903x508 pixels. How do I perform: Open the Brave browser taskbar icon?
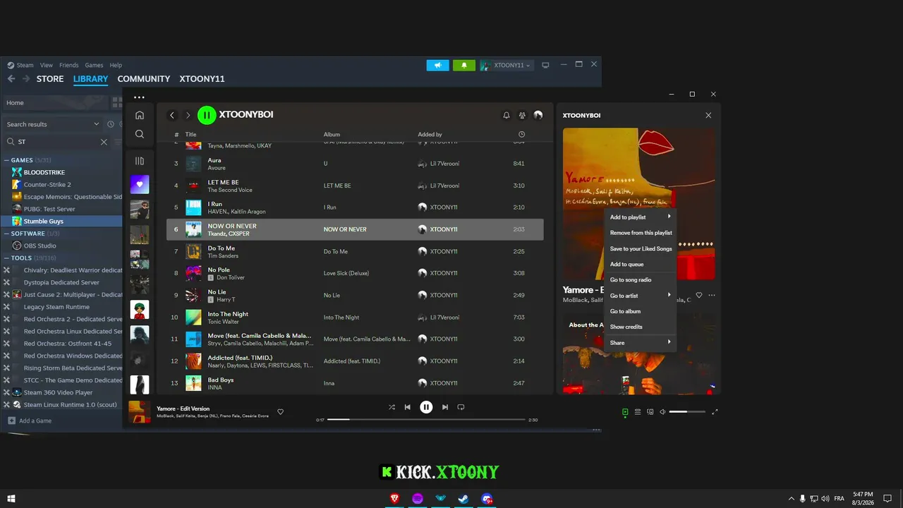(x=395, y=498)
